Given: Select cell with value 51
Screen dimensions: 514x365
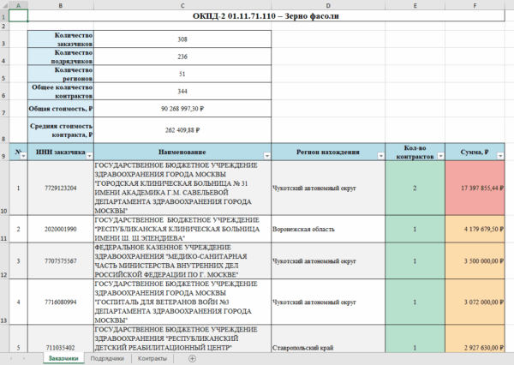Looking at the screenshot, I should (x=182, y=74).
